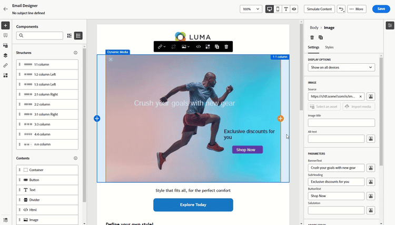Open the zoom level 100% dropdown
This screenshot has width=395, height=225.
click(x=251, y=9)
